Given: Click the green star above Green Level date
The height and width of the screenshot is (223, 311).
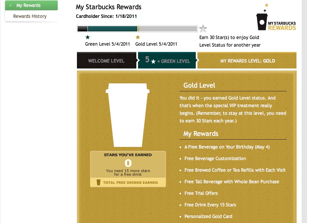Looking at the screenshot, I should tap(87, 37).
